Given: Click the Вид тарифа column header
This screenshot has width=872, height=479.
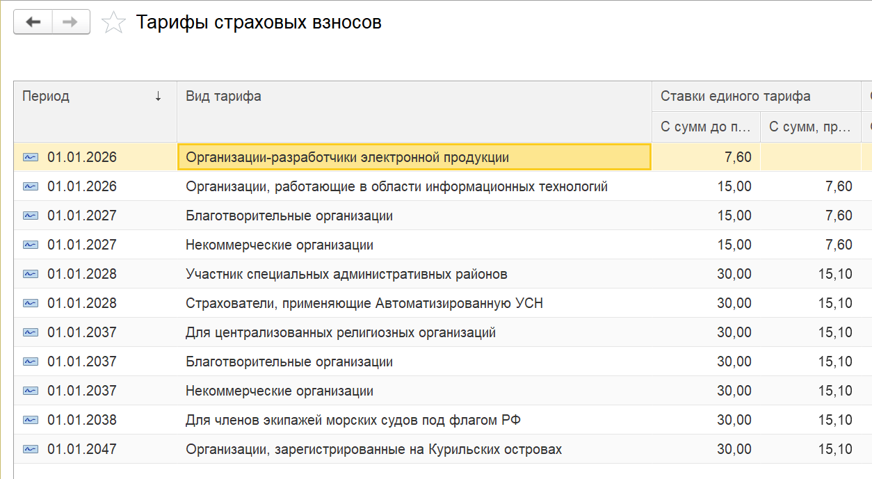Looking at the screenshot, I should click(x=224, y=97).
